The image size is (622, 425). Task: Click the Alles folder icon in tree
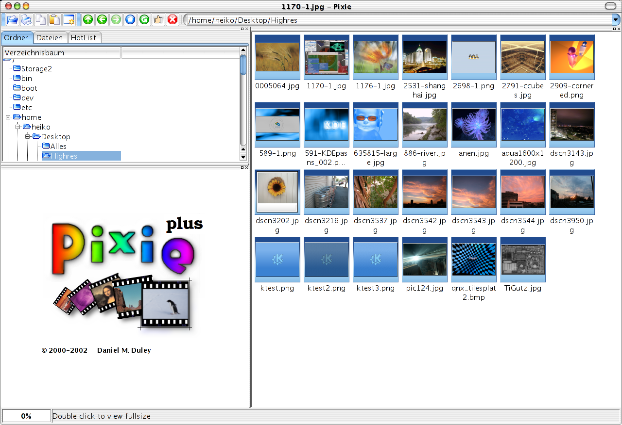point(46,146)
